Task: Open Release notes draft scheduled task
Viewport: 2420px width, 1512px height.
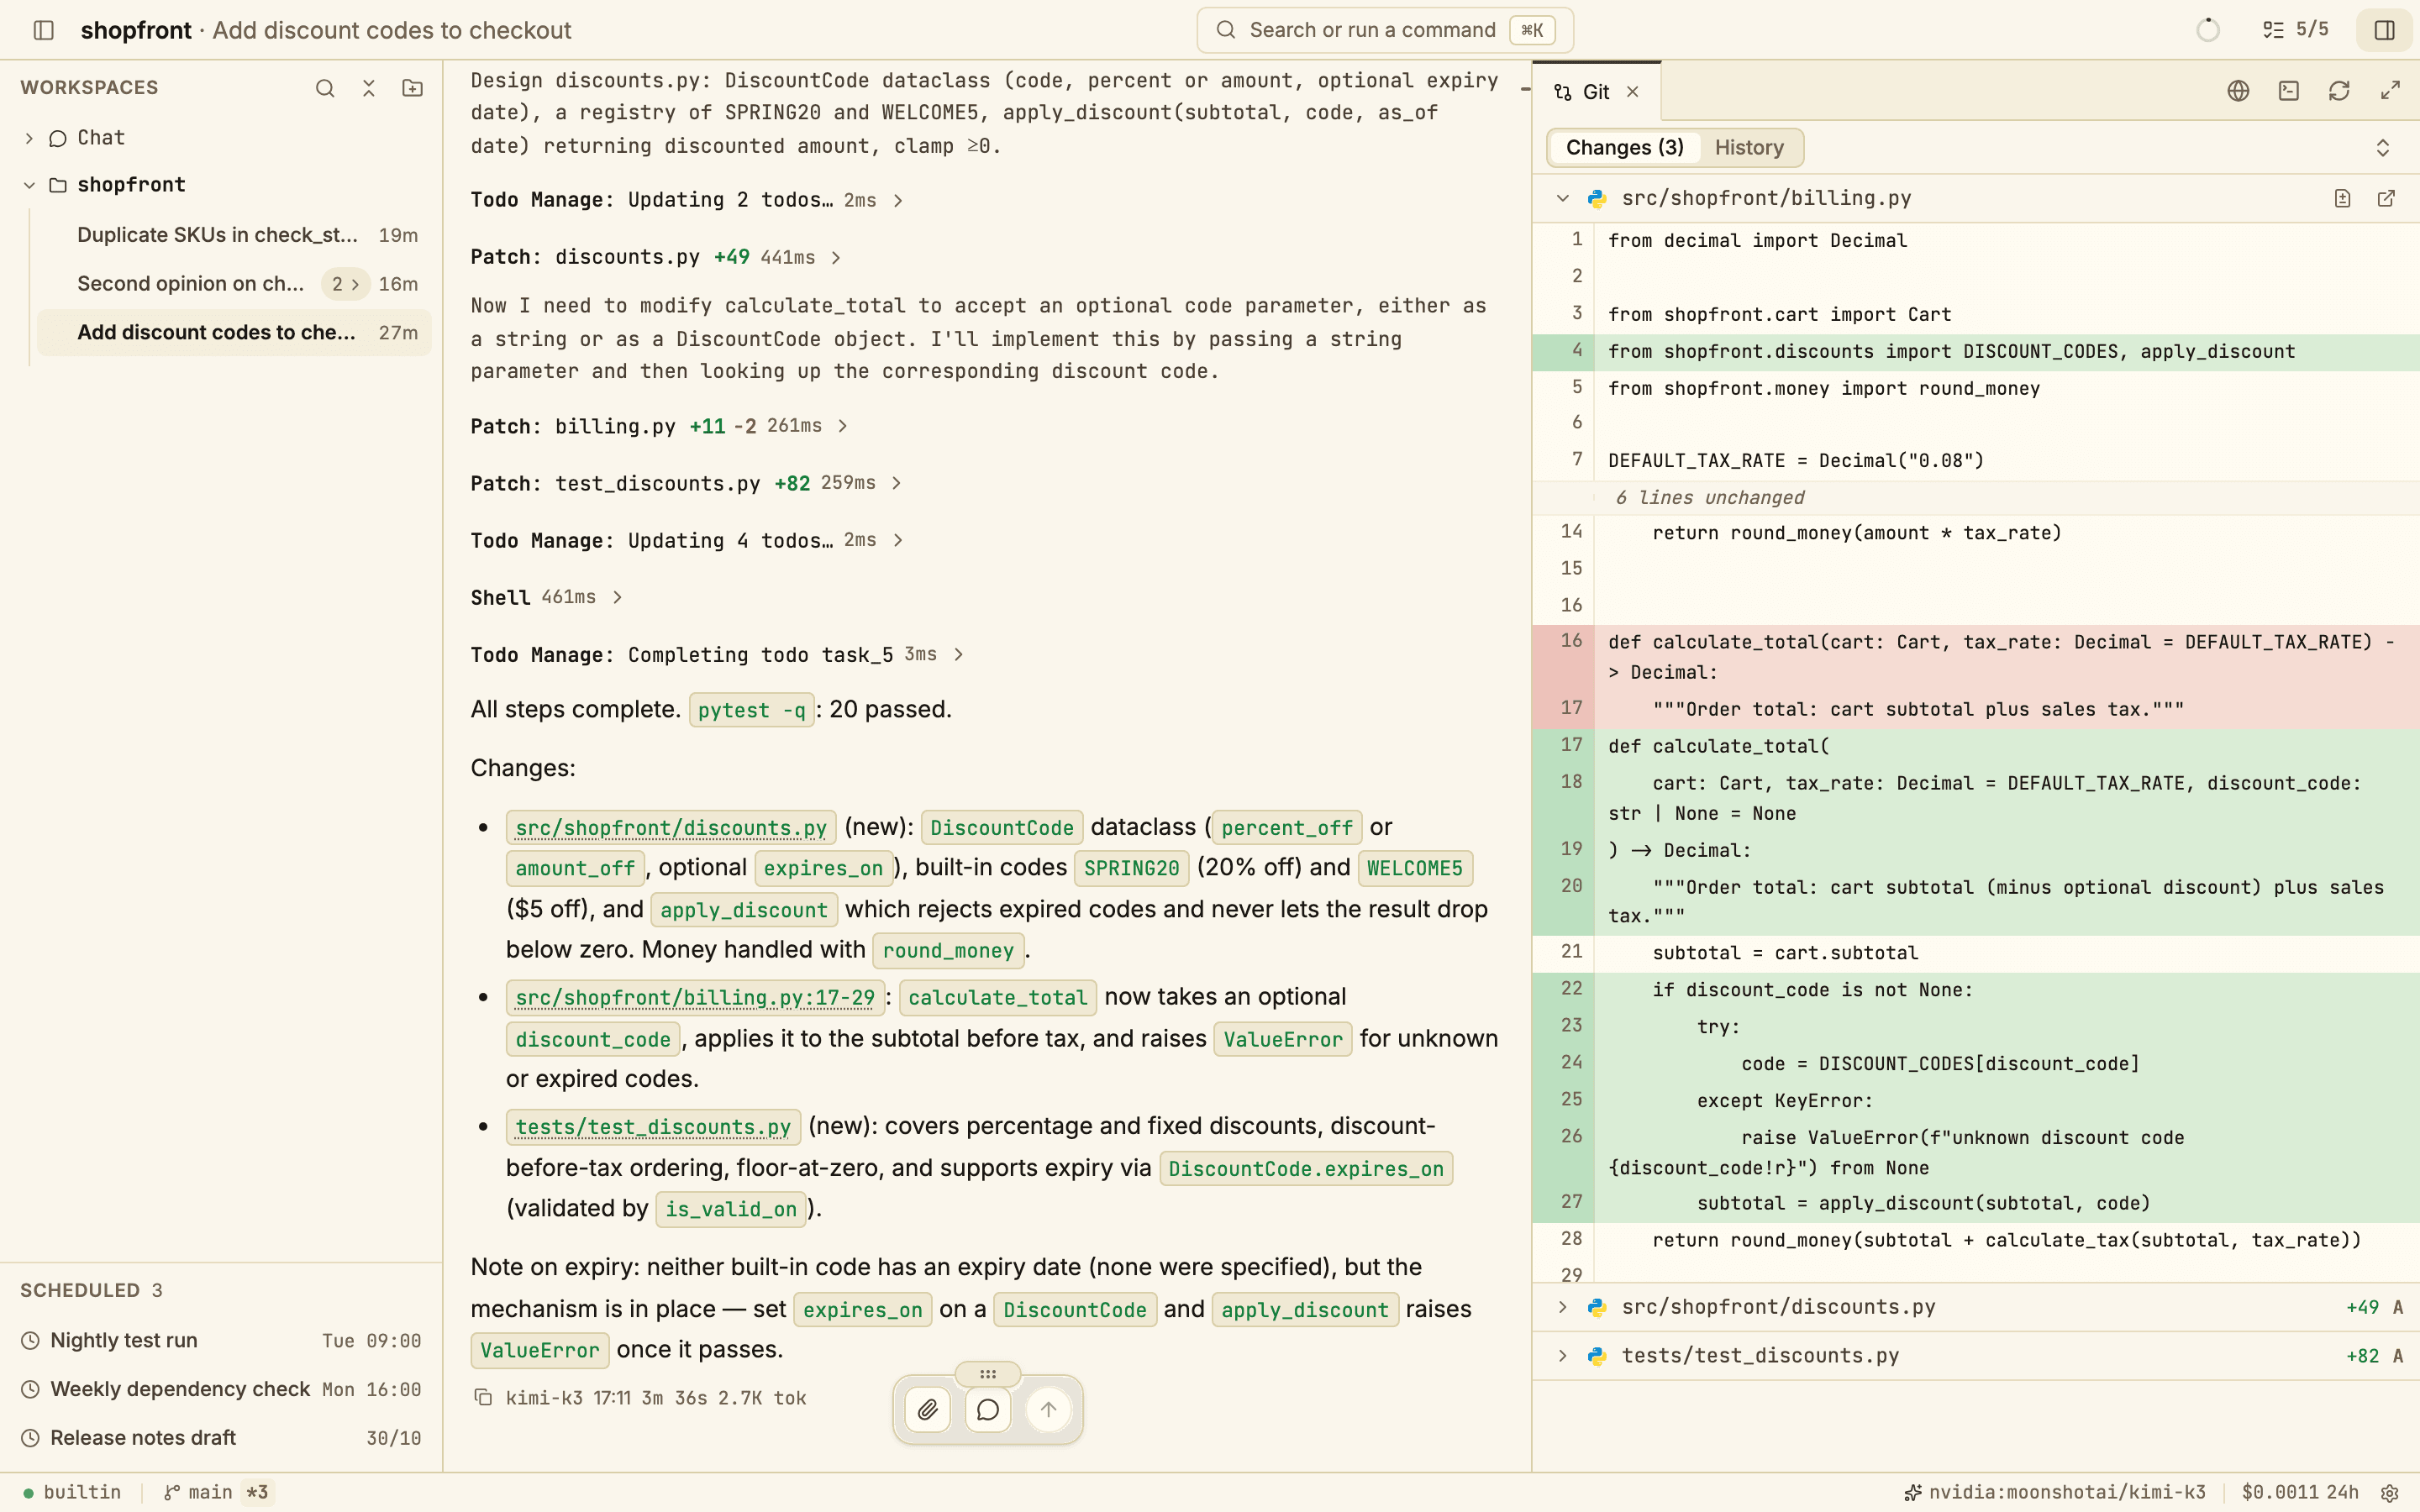Action: click(221, 1438)
